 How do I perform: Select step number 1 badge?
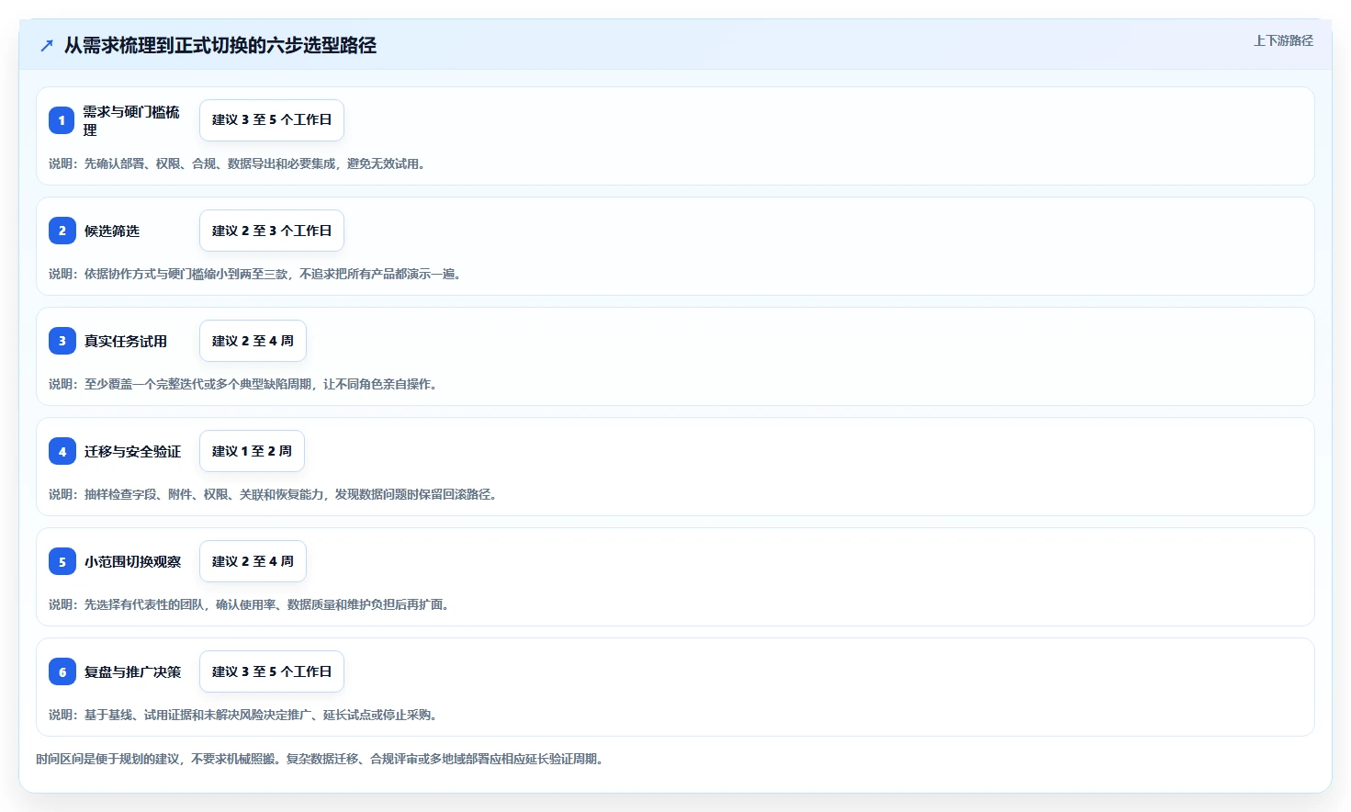(62, 120)
